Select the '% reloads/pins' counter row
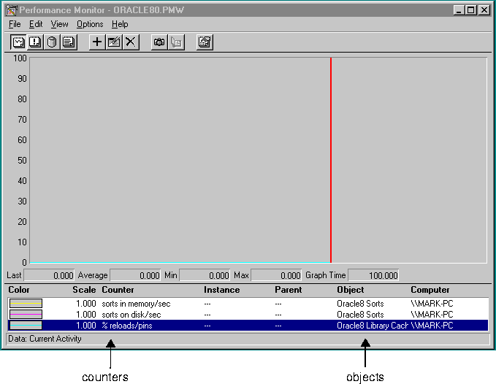This screenshot has width=496, height=384. 248,325
